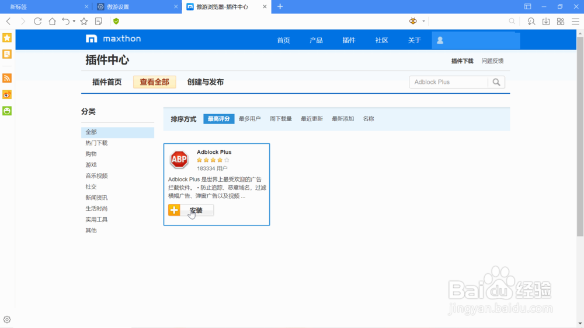Reload the page with the refresh icon

click(37, 22)
